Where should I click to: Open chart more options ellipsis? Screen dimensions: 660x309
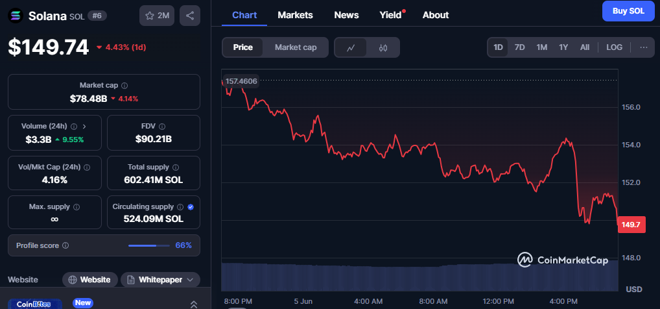(x=644, y=47)
